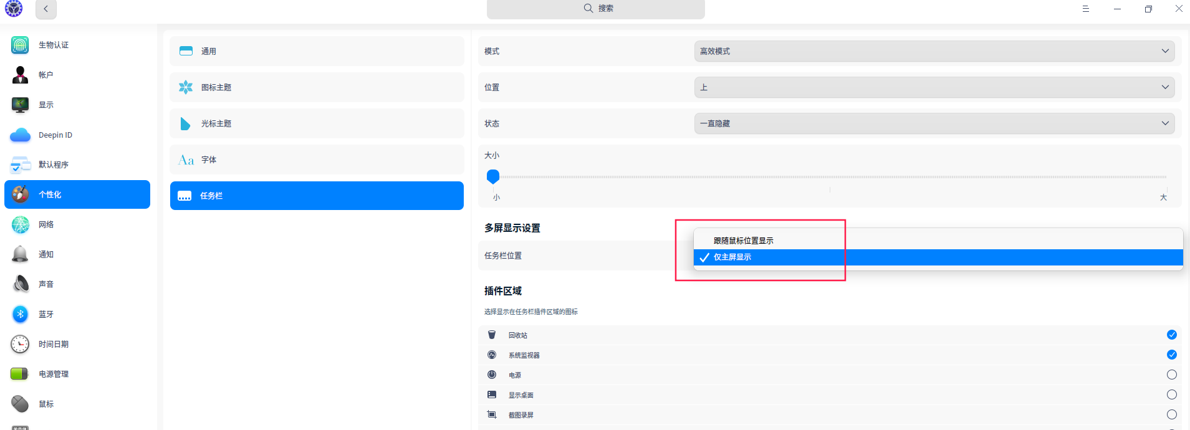Screen dimensions: 1190x430
Task: Uncheck the 回收站 plugin checkbox
Action: [x=1172, y=335]
